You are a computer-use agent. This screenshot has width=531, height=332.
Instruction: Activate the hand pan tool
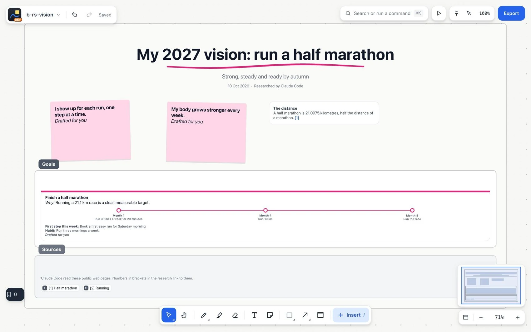[x=184, y=315]
